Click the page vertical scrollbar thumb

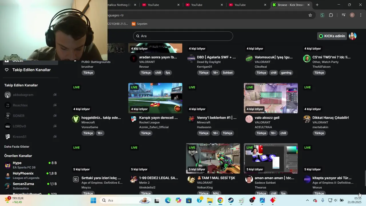365,178
